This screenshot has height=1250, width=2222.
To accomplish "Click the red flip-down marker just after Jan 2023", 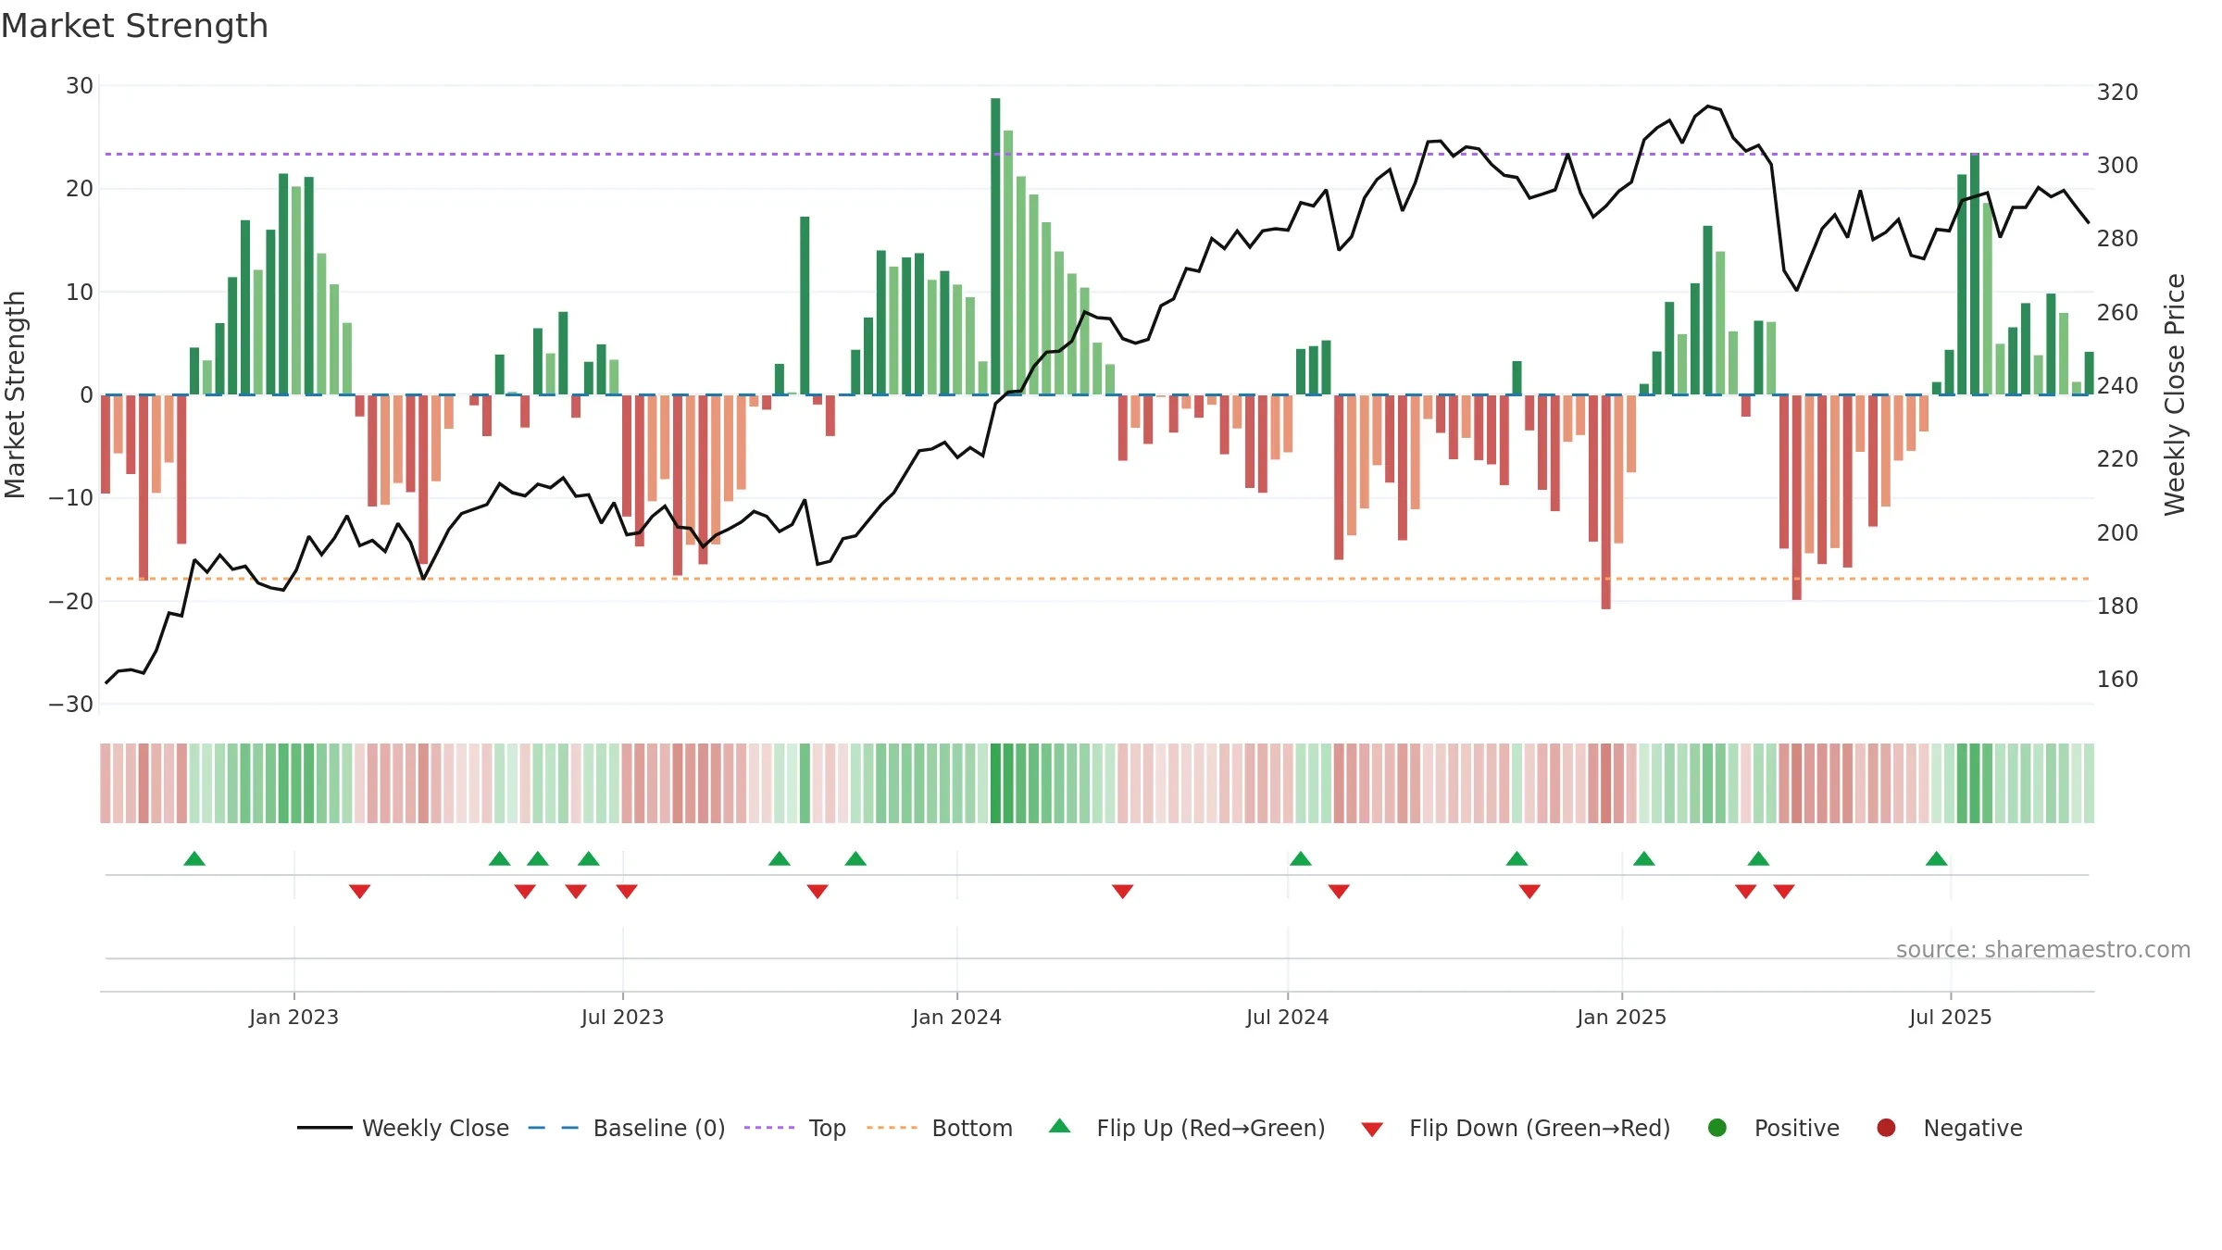I will click(x=360, y=891).
